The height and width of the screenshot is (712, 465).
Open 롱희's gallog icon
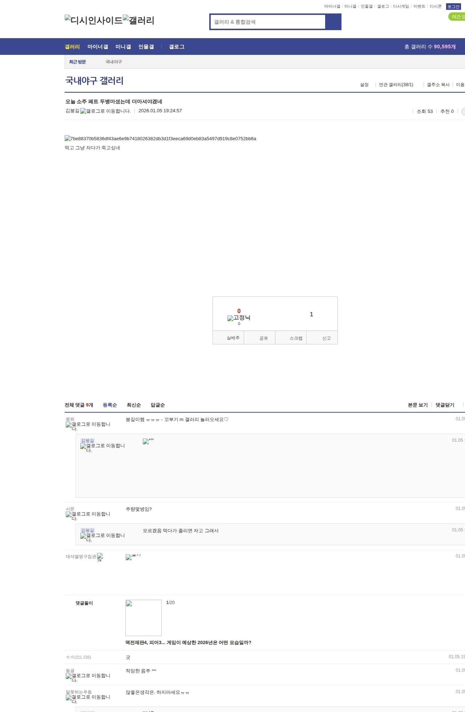click(88, 426)
